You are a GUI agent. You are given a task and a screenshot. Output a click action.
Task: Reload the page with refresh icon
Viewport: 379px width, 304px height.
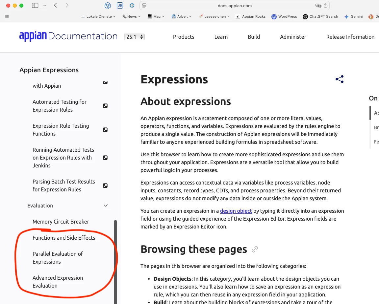(x=326, y=6)
